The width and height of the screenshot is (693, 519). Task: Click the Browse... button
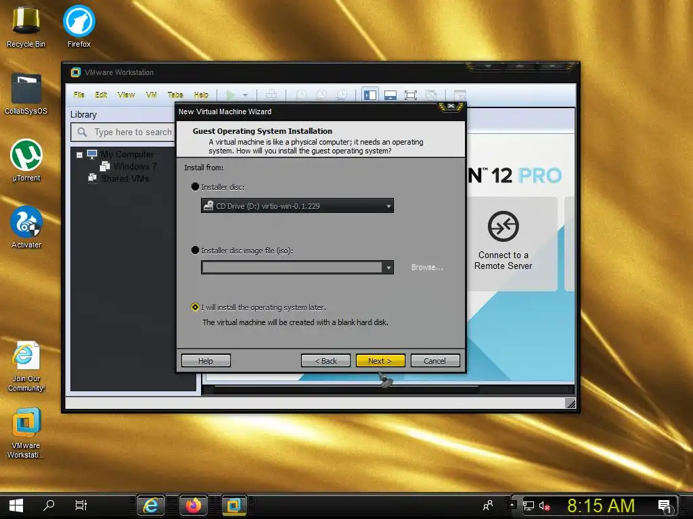(x=426, y=268)
